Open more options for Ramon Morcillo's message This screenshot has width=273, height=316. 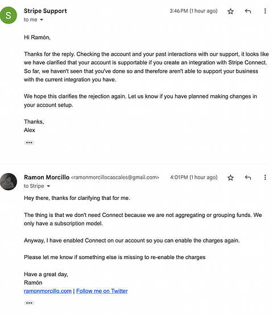tap(265, 177)
